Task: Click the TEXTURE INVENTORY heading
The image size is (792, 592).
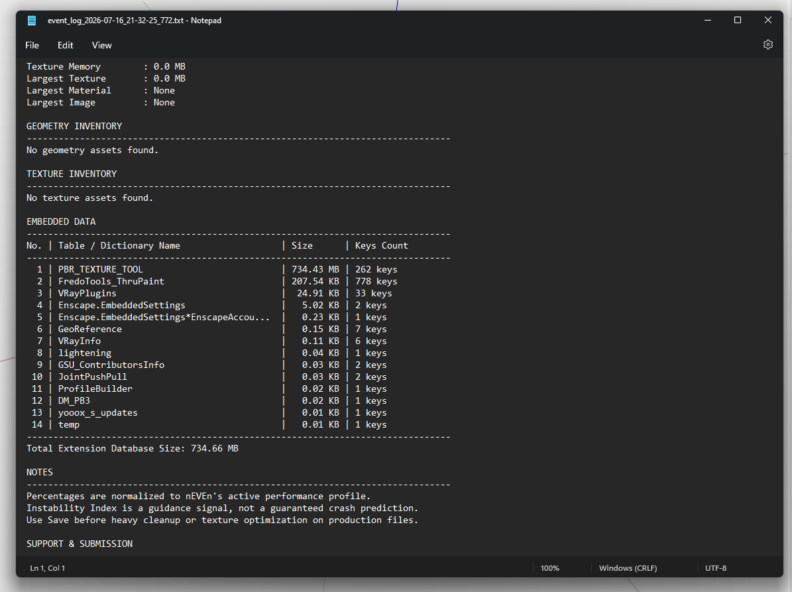Action: 72,174
